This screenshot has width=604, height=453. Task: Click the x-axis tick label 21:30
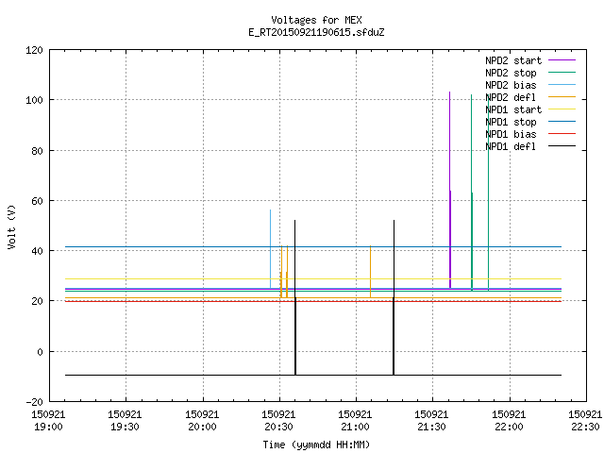point(431,428)
